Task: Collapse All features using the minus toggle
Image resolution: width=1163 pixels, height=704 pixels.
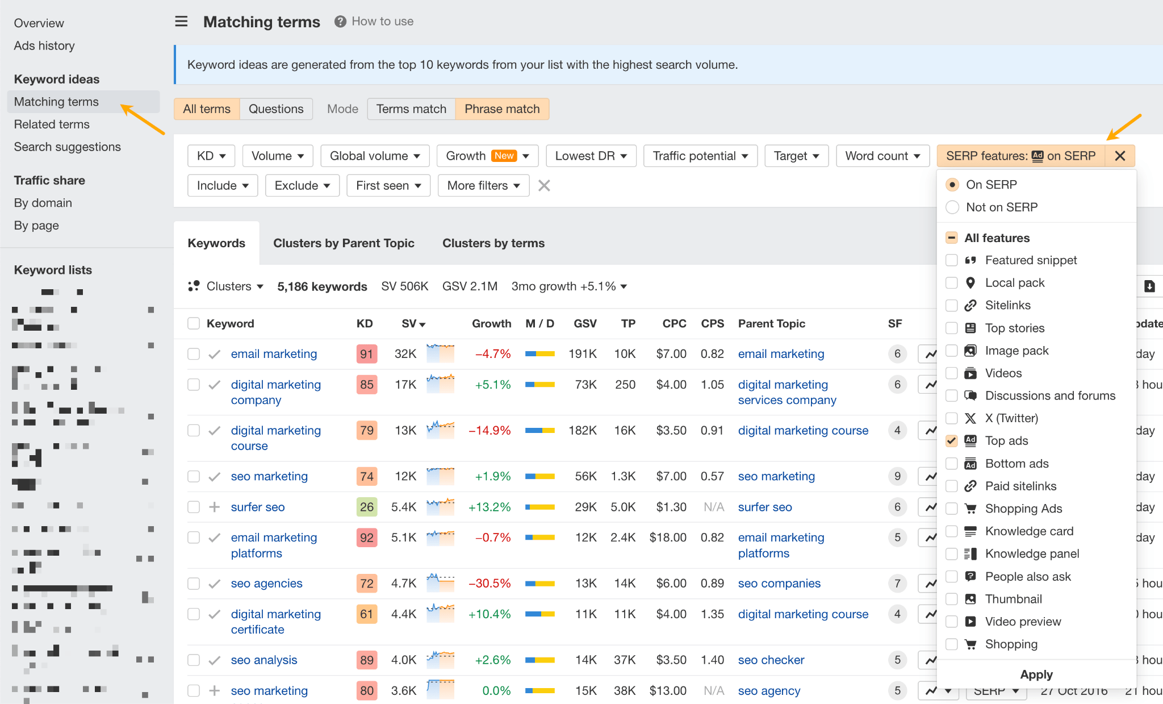Action: pos(951,238)
